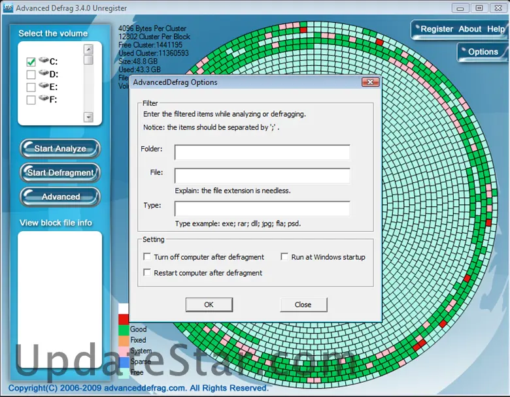This screenshot has width=510, height=397.
Task: Enable the F: volume checkbox
Action: 31,100
